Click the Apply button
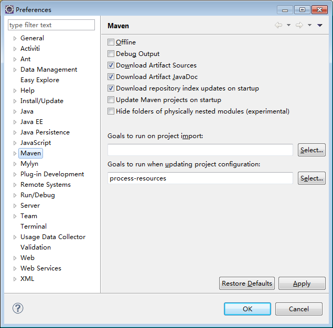333x328 pixels. [302, 284]
